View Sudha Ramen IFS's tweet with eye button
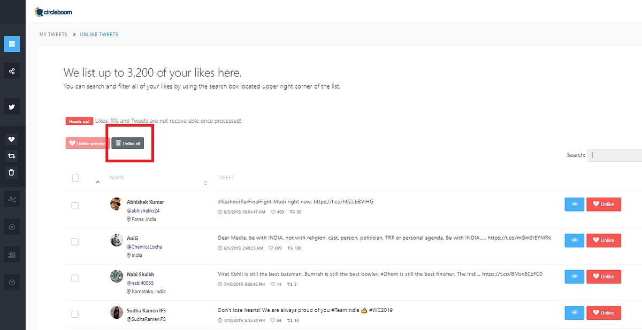This screenshot has width=642, height=330. [x=575, y=312]
